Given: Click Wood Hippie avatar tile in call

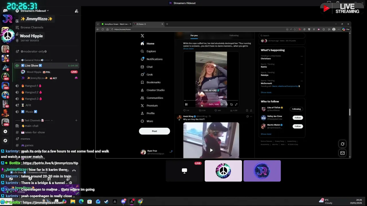Looking at the screenshot, I should pos(223,171).
